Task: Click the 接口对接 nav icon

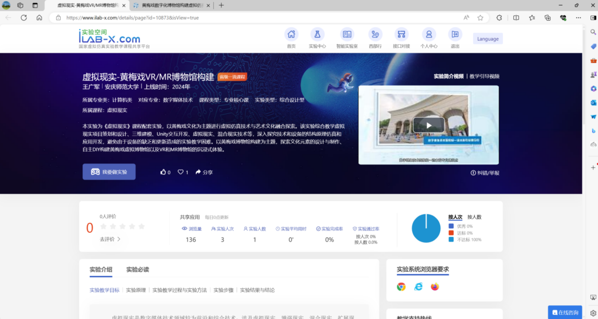Action: pyautogui.click(x=401, y=35)
